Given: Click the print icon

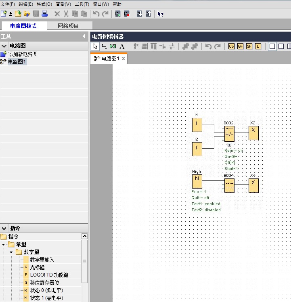Looking at the screenshot, I should (x=45, y=14).
